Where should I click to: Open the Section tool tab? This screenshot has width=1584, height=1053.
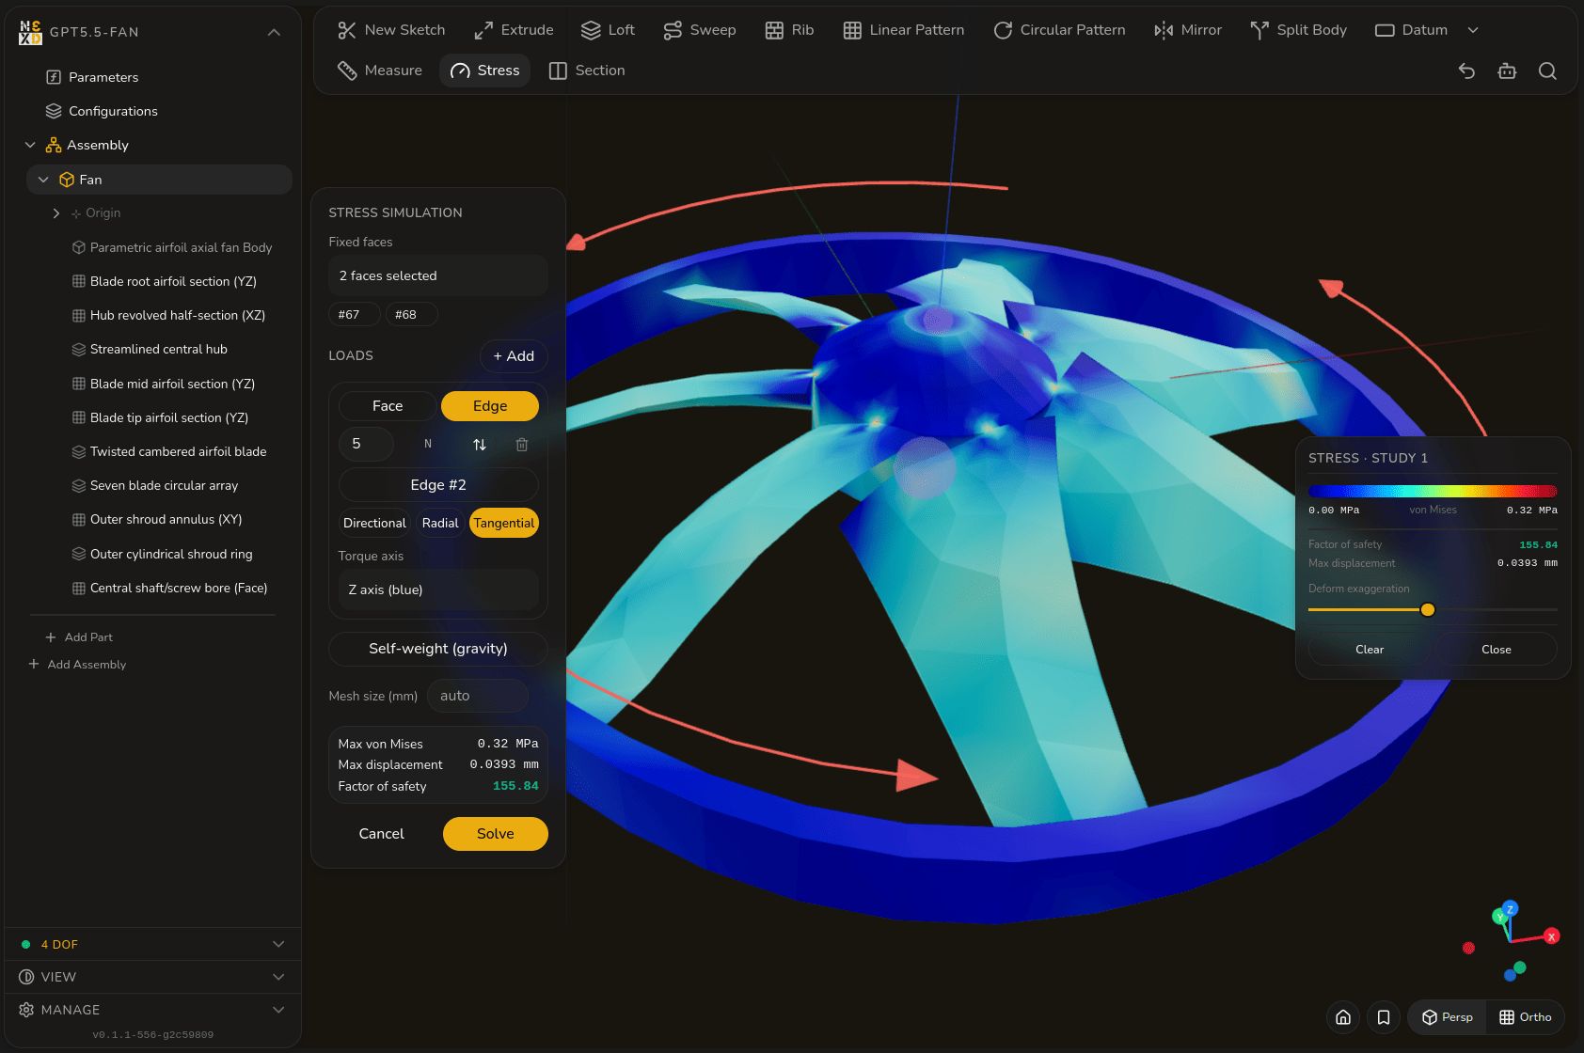587,71
